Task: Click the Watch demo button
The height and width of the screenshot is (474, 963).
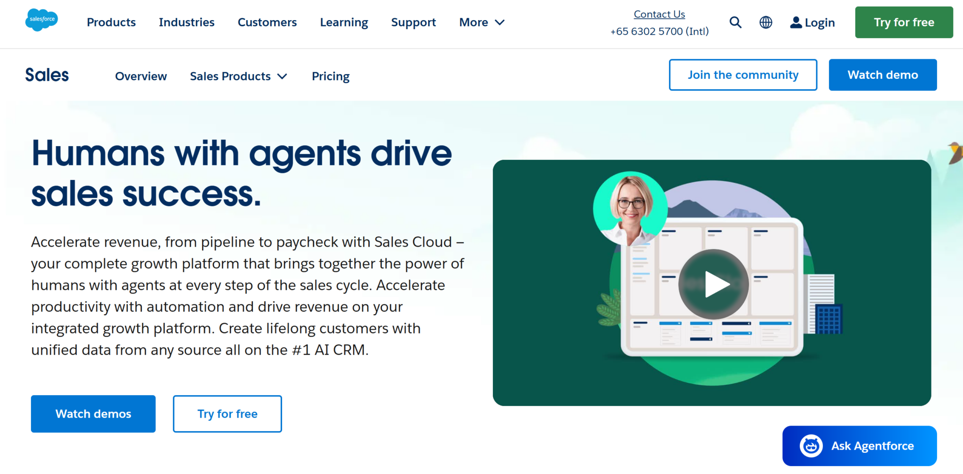Action: 883,75
